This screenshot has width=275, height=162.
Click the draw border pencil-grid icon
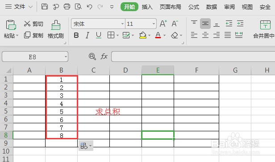point(126,35)
